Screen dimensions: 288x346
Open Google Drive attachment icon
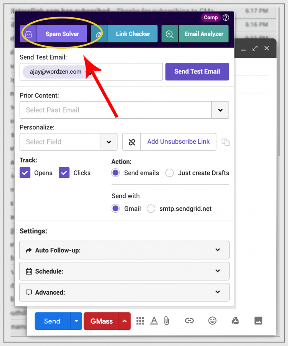(235, 321)
